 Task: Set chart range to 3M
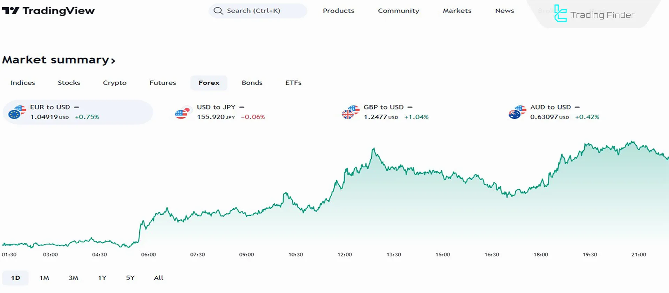click(73, 278)
